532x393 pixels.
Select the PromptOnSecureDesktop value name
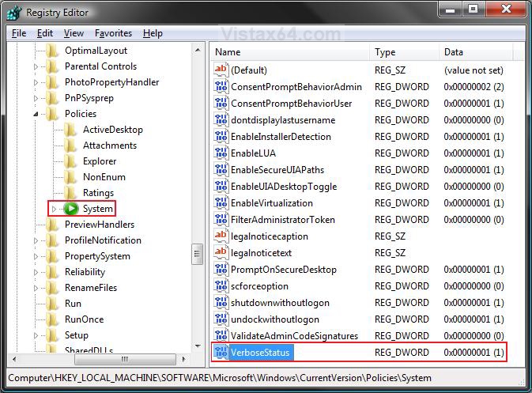[x=284, y=270]
